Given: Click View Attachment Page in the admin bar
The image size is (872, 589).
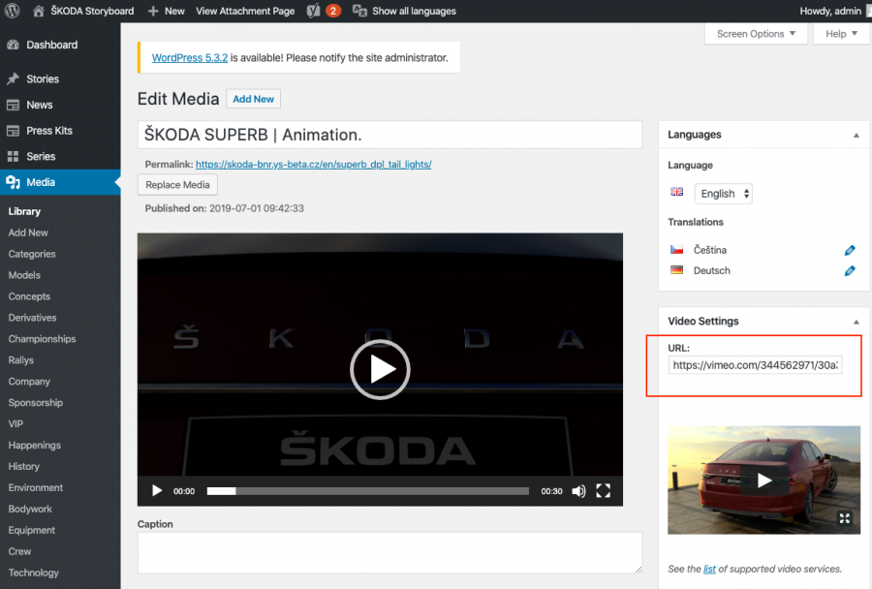Looking at the screenshot, I should [x=245, y=11].
